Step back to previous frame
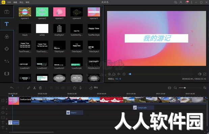Image resolution: width=209 pixels, height=134 pixels. click(109, 74)
